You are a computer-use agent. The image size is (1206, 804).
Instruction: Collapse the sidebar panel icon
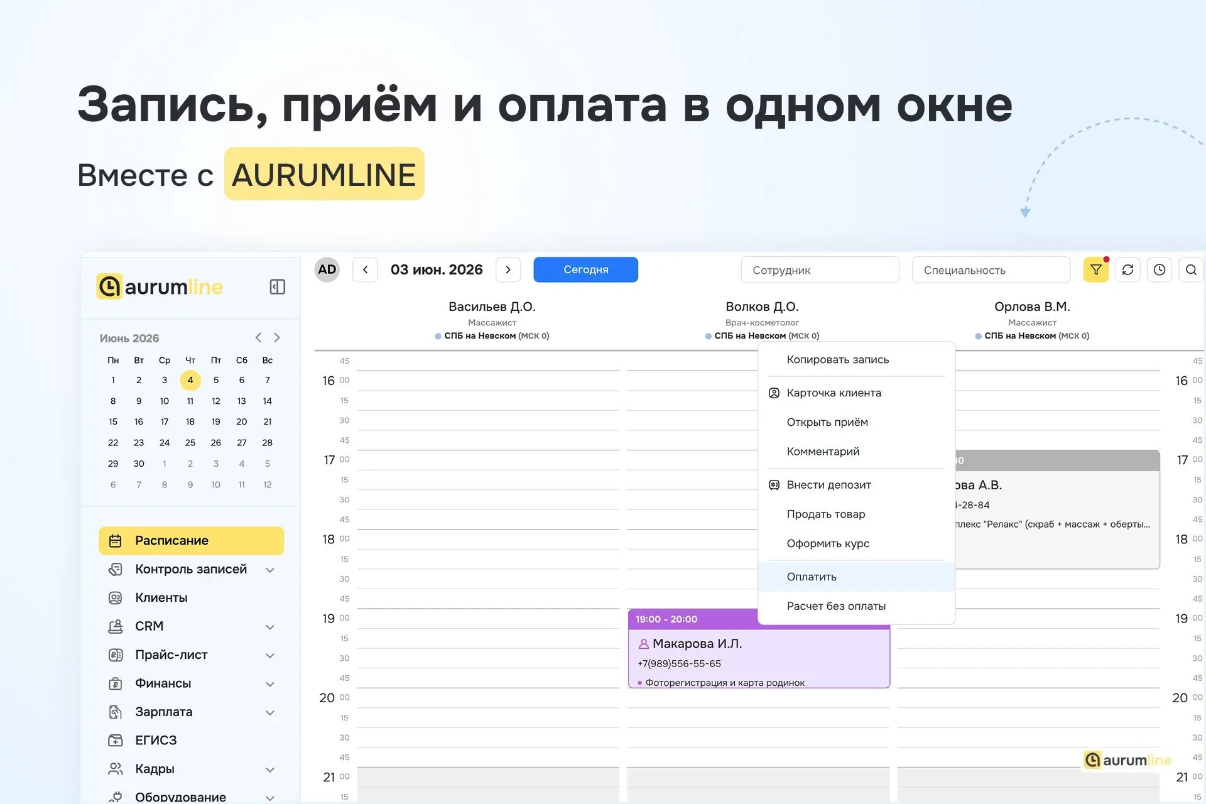(277, 287)
